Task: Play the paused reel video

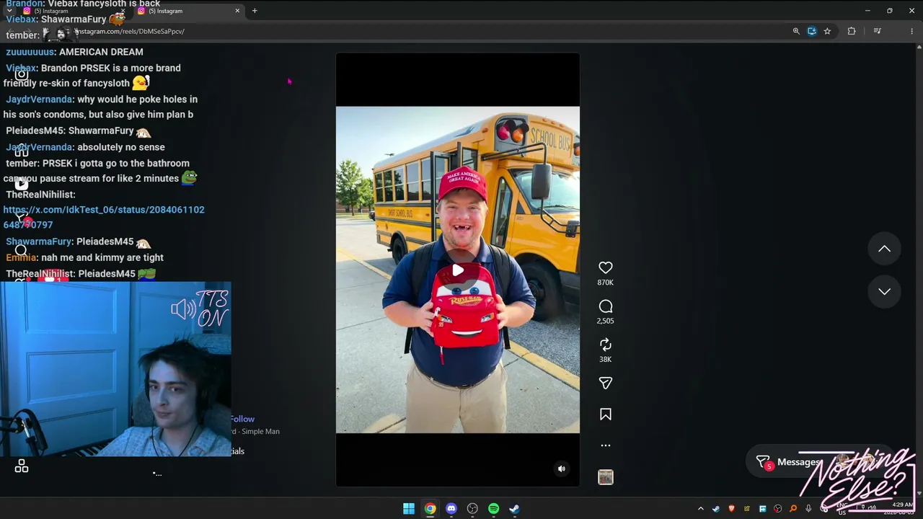Action: tap(458, 270)
